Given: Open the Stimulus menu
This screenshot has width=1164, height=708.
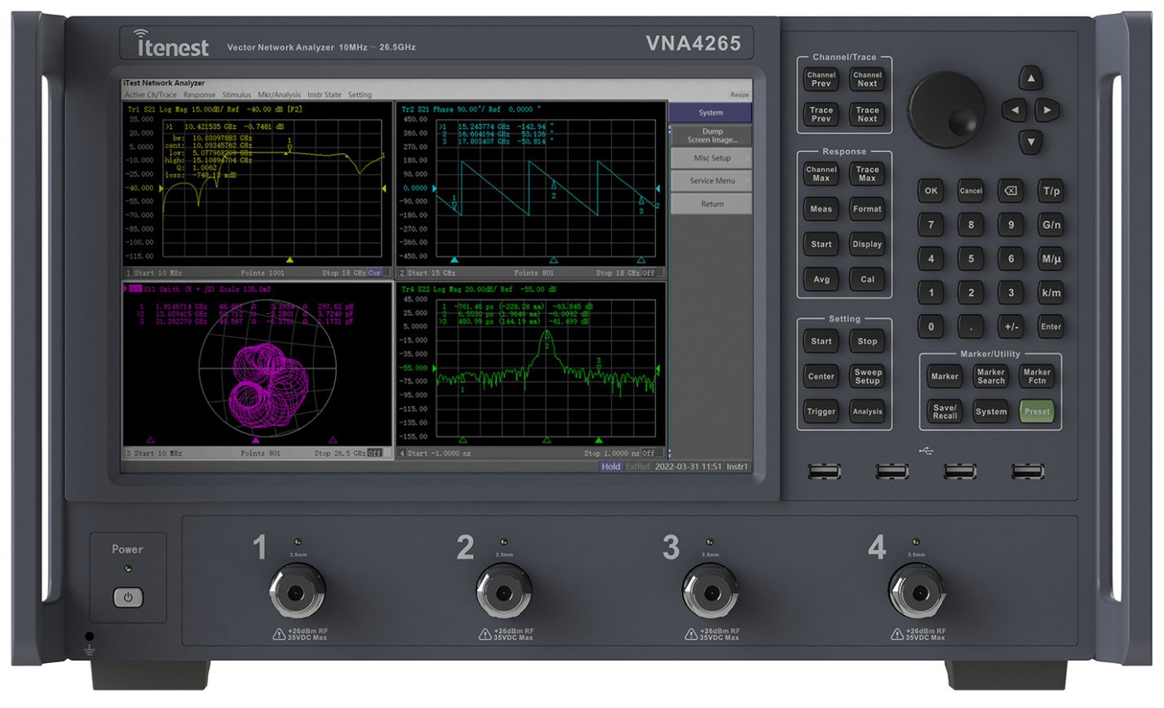Looking at the screenshot, I should tap(237, 95).
